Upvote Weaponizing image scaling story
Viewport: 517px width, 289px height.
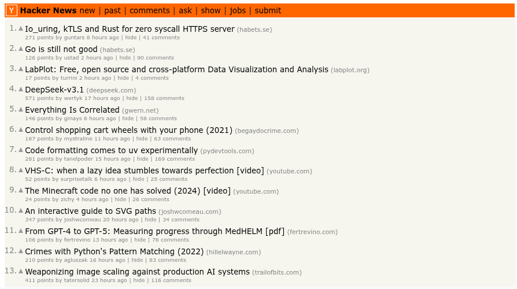pos(21,271)
